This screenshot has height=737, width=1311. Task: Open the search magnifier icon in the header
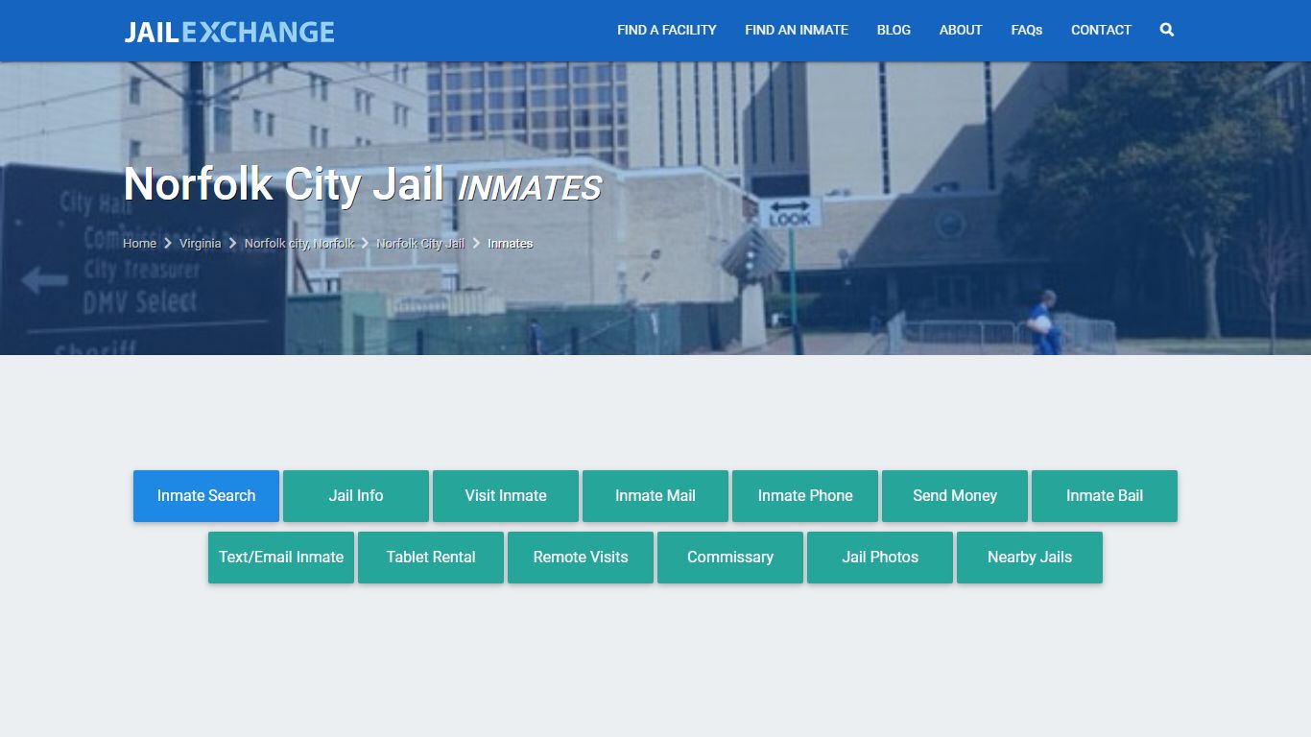[x=1166, y=30]
